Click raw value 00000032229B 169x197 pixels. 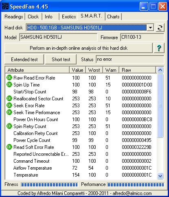pos(136,147)
